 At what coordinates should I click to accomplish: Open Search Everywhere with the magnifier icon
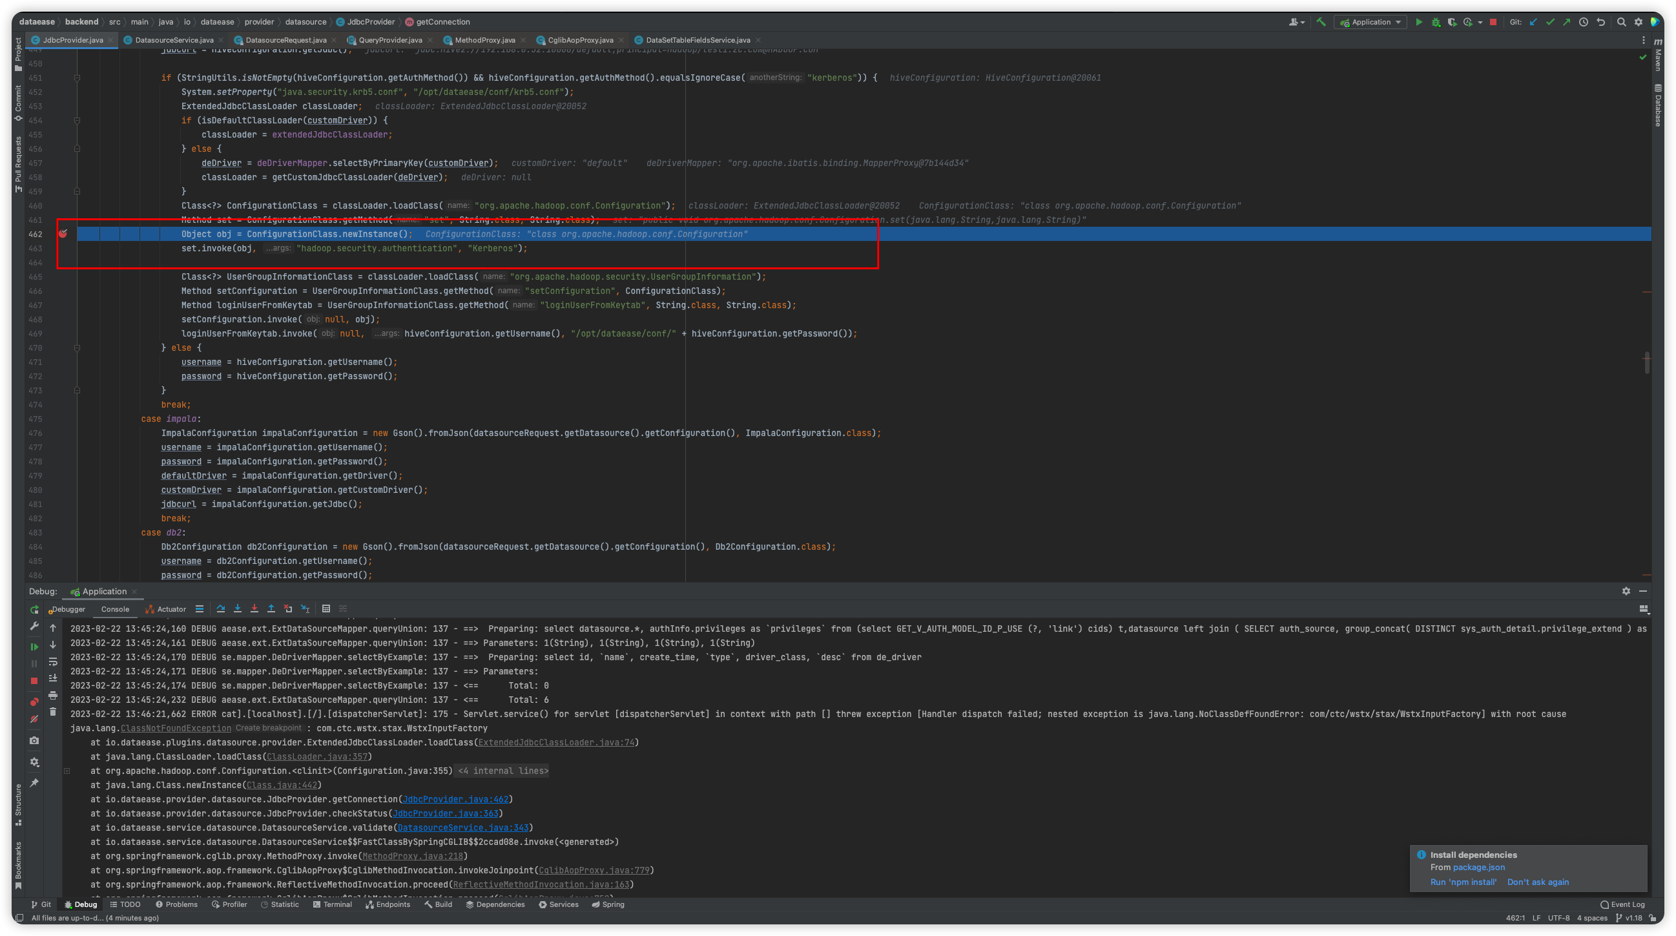point(1621,21)
